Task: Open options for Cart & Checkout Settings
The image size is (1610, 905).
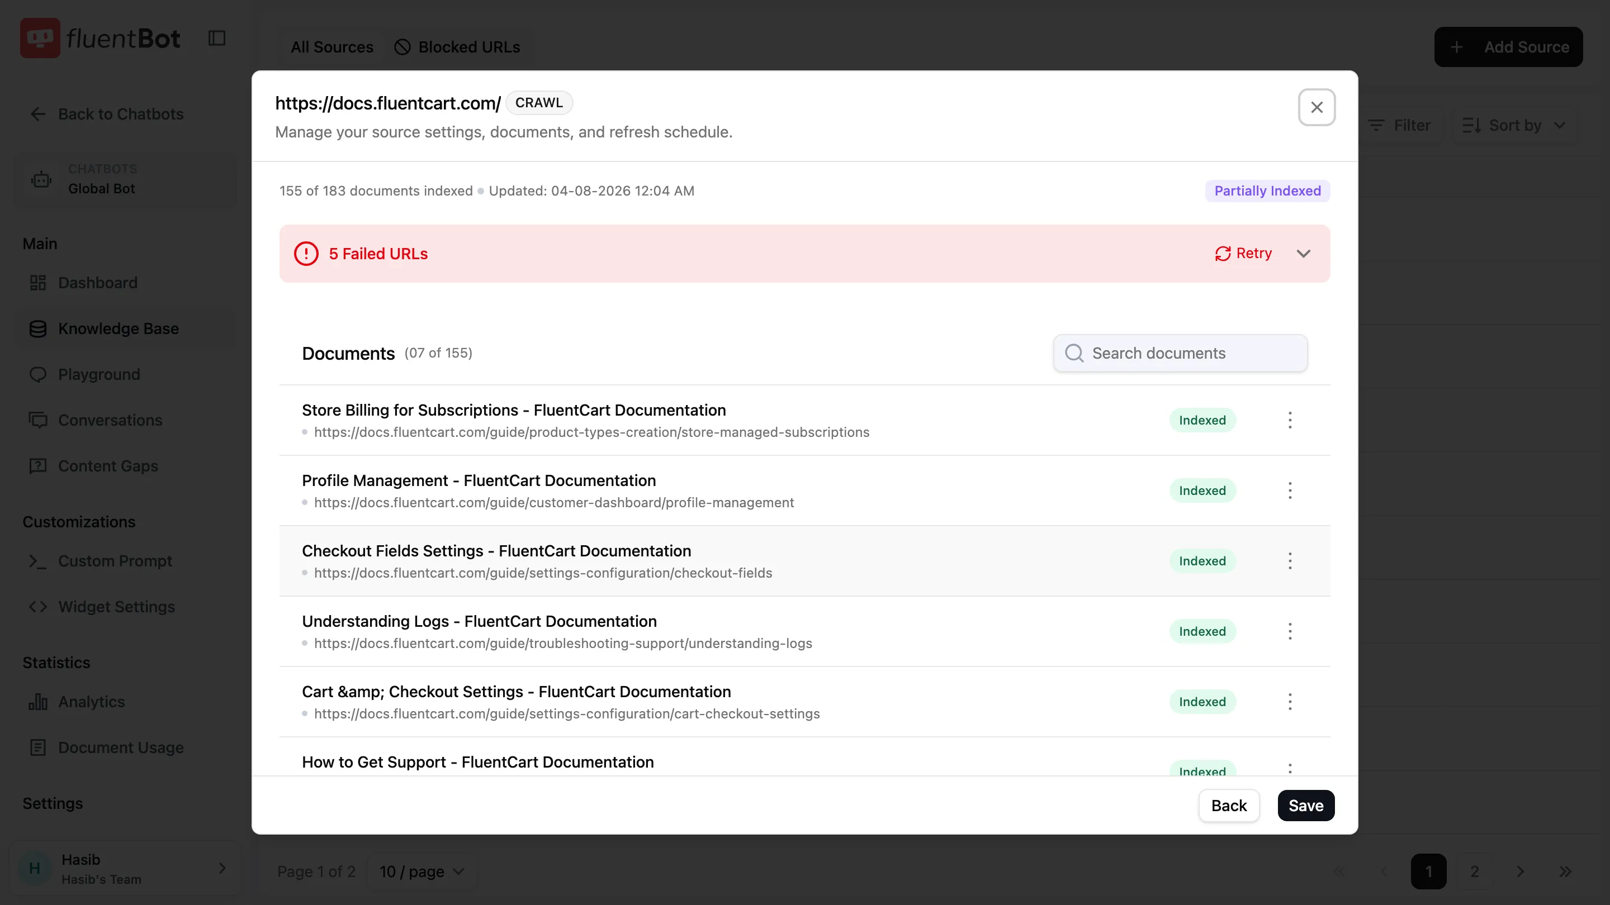Action: click(1290, 702)
